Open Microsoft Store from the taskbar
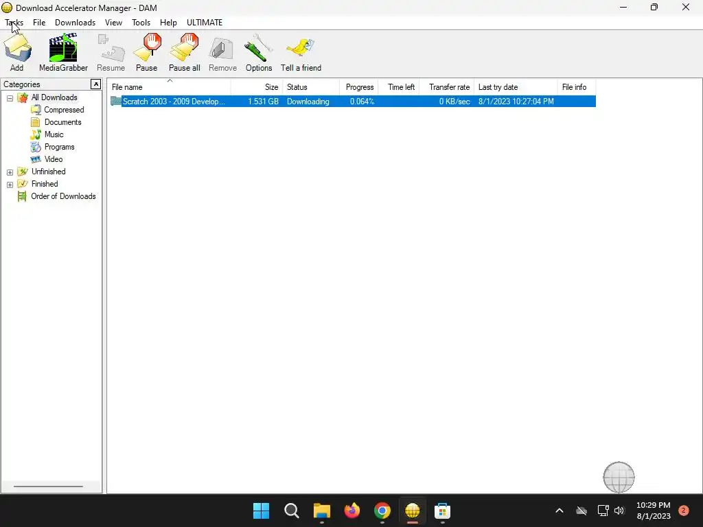 click(x=443, y=511)
